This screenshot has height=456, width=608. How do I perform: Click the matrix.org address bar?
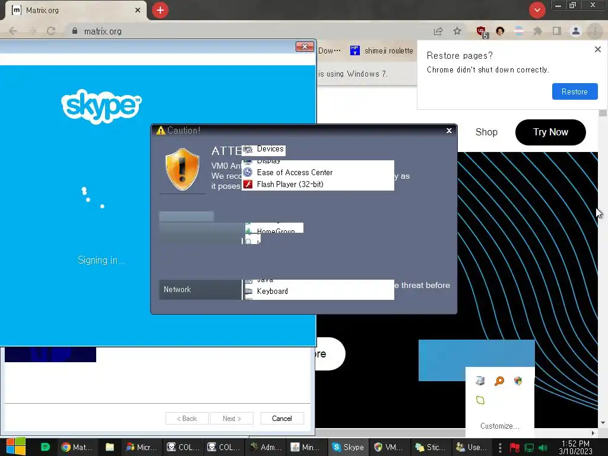tap(248, 31)
